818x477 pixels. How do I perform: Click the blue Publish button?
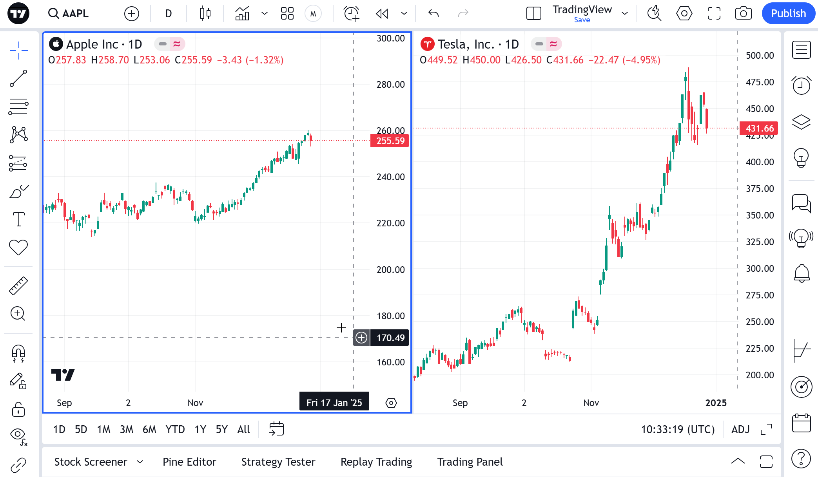pyautogui.click(x=788, y=14)
